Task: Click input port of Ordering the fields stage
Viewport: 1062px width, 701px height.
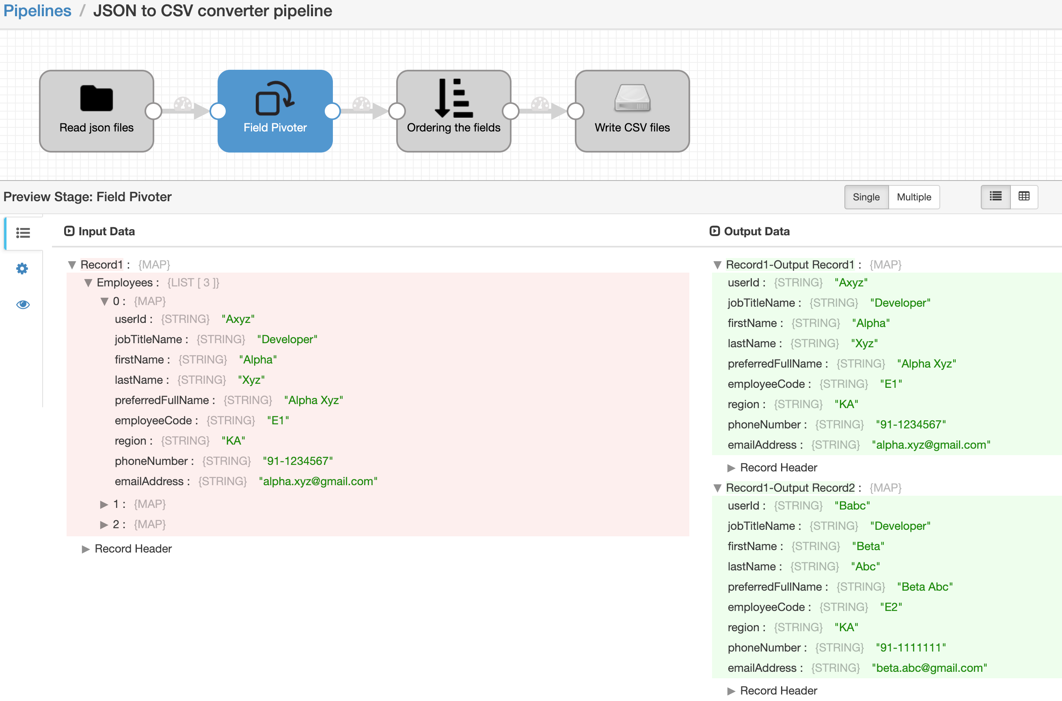Action: 397,111
